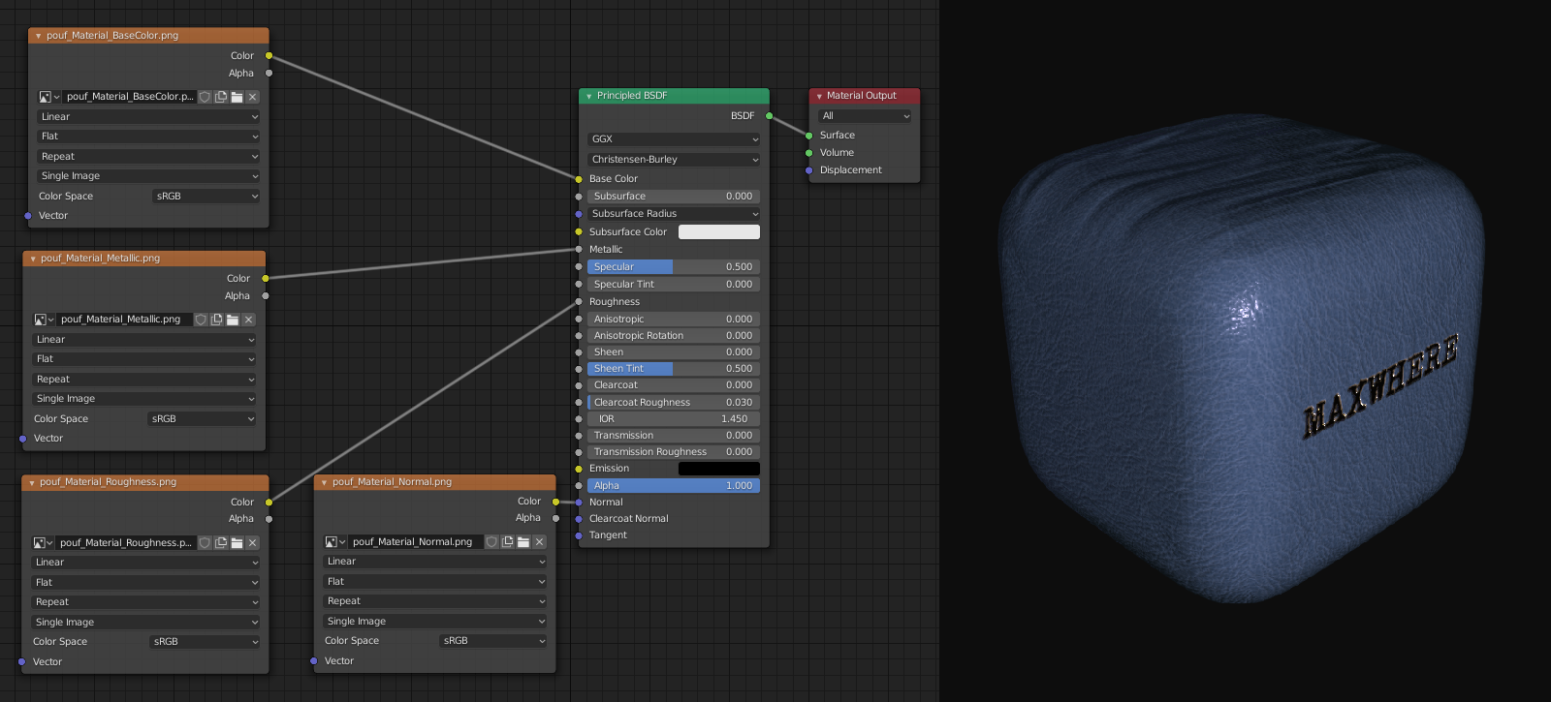Click the fake user shield icon for Roughness image
Image resolution: width=1551 pixels, height=702 pixels.
206,543
